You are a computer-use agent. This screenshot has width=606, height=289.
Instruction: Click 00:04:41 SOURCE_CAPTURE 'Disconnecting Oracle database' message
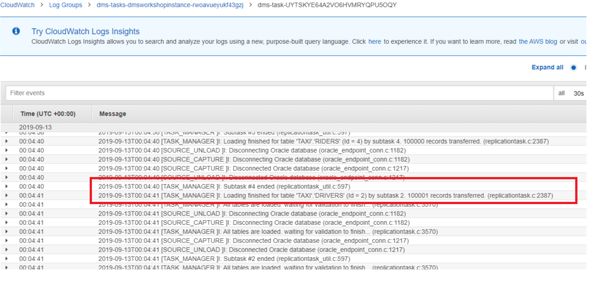tap(254, 223)
